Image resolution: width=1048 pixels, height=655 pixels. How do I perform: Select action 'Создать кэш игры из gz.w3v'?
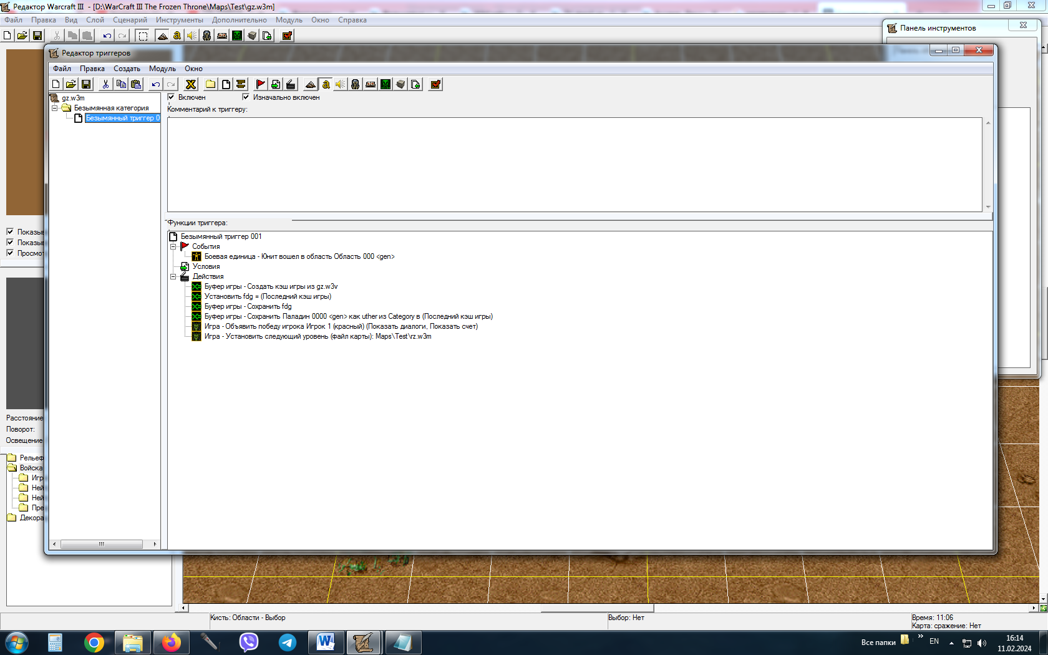coord(271,286)
